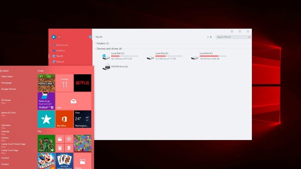Open the Calendar tile showing Tuesday 11
Viewport: 301px width, 169px height.
coord(64,83)
